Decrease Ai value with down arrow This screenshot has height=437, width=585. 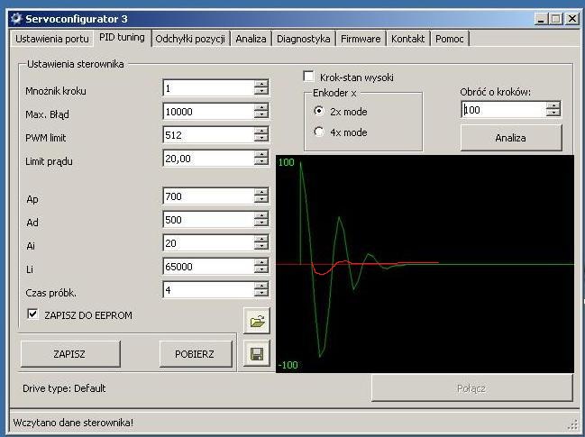pyautogui.click(x=261, y=247)
